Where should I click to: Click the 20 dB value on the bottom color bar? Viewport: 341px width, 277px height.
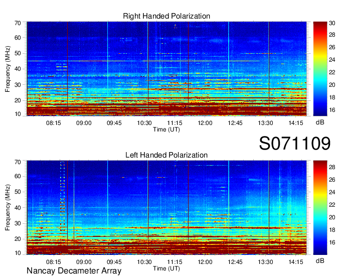[x=332, y=217]
